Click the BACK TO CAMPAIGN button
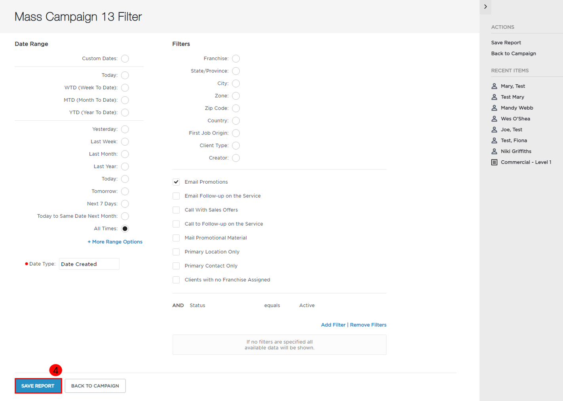The height and width of the screenshot is (401, 563). click(95, 386)
